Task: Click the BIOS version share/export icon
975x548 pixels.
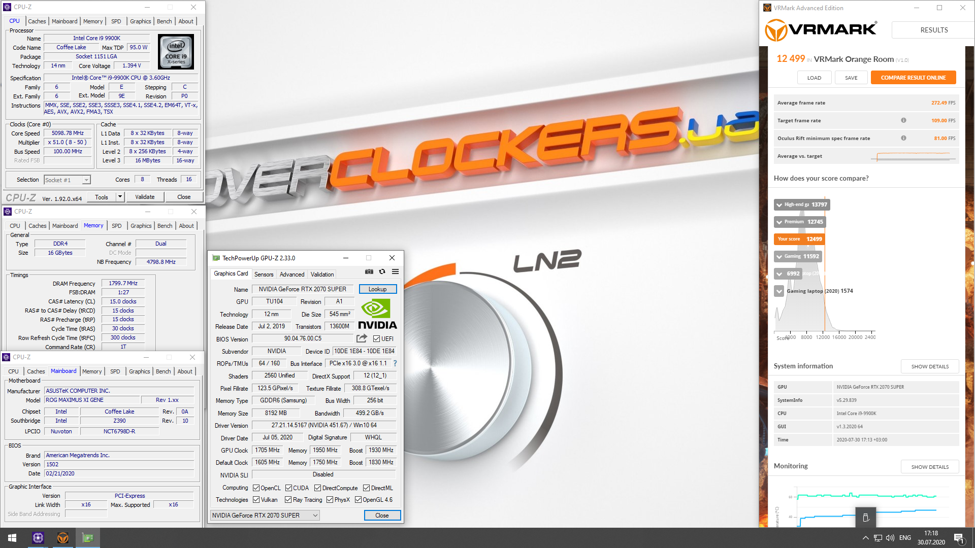Action: [362, 338]
